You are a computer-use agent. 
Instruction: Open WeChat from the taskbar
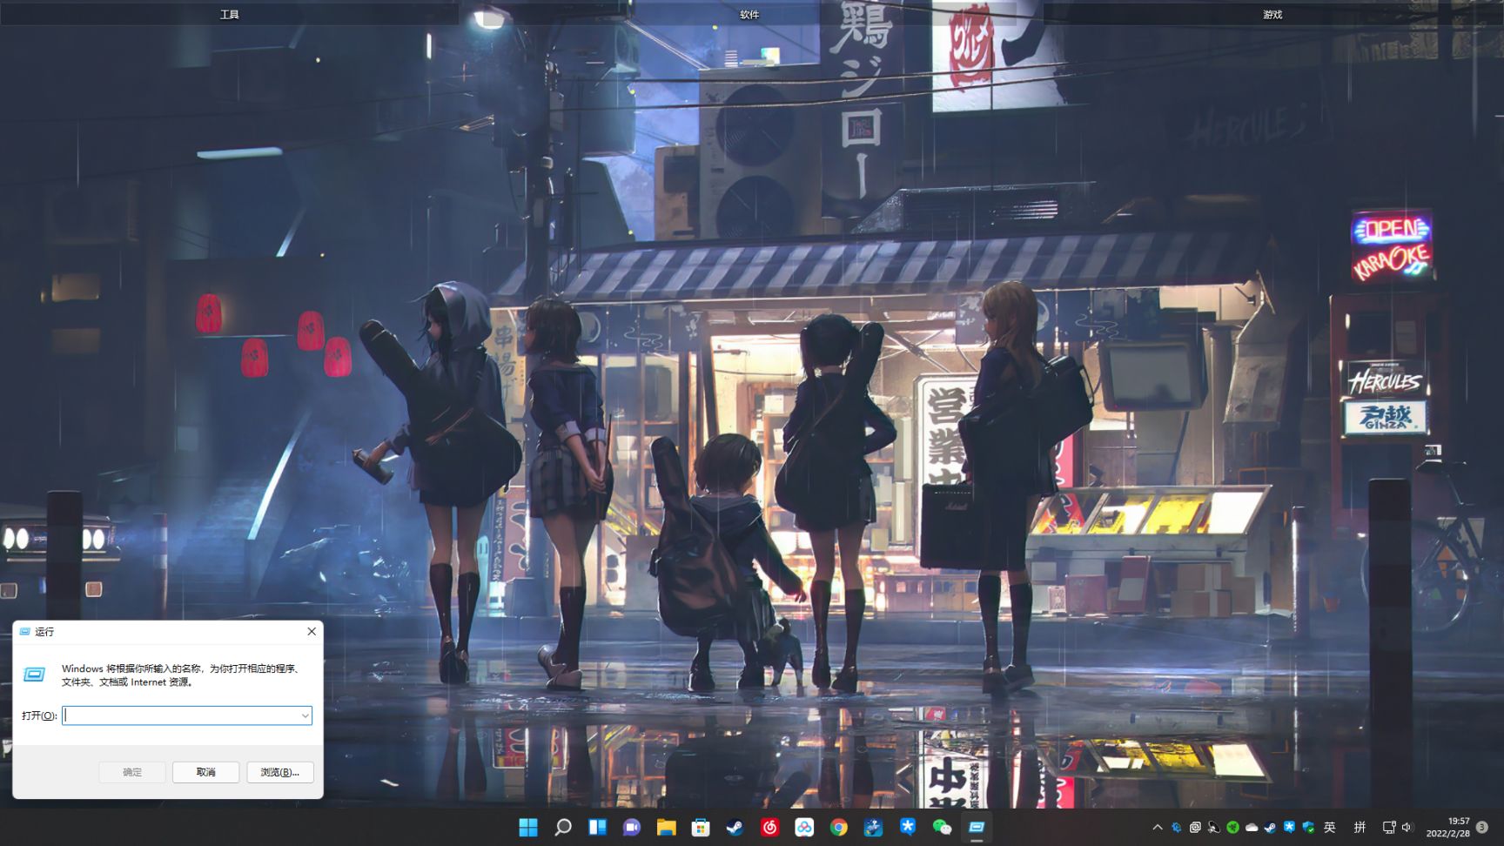pyautogui.click(x=942, y=827)
